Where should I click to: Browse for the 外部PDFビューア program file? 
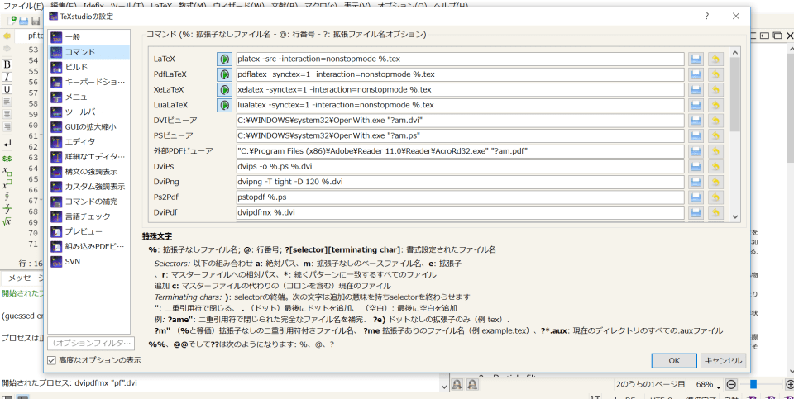[696, 151]
